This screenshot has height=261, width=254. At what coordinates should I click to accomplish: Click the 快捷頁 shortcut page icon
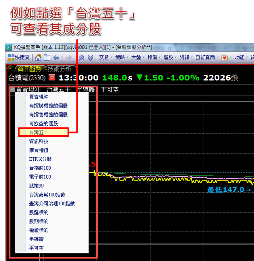pyautogui.click(x=11, y=57)
